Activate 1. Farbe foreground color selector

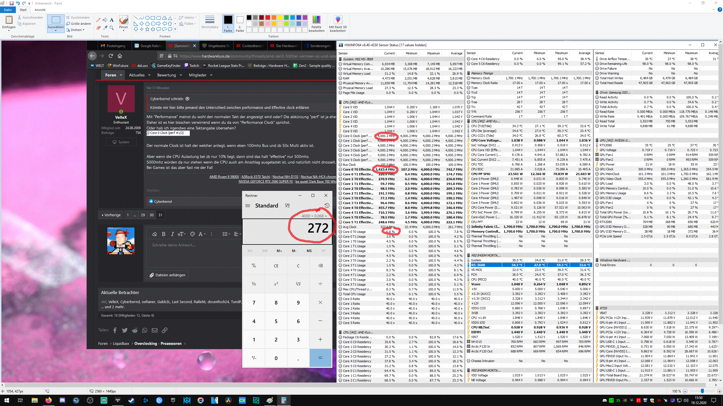click(x=228, y=24)
